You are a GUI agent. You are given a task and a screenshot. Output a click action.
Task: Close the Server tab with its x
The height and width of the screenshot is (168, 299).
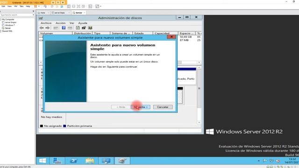pyautogui.click(x=84, y=13)
